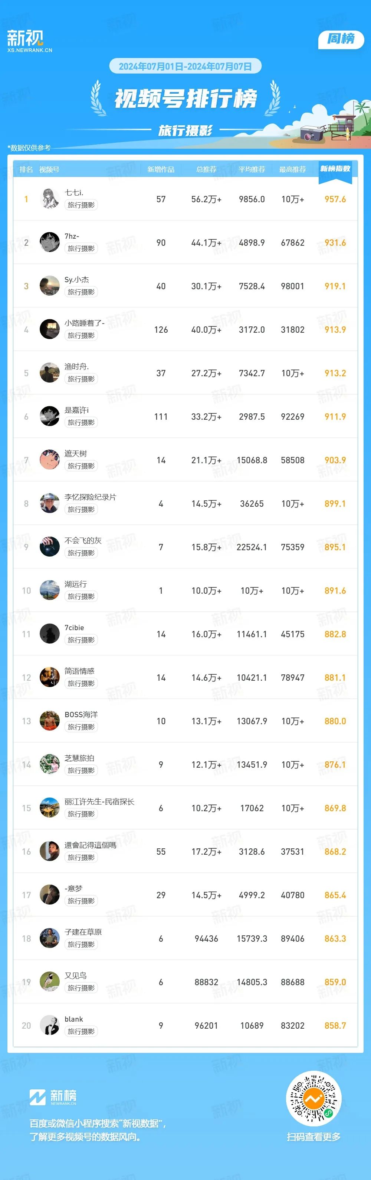Click the 新视 logo at top left
The height and width of the screenshot is (1180, 371).
pos(29,41)
